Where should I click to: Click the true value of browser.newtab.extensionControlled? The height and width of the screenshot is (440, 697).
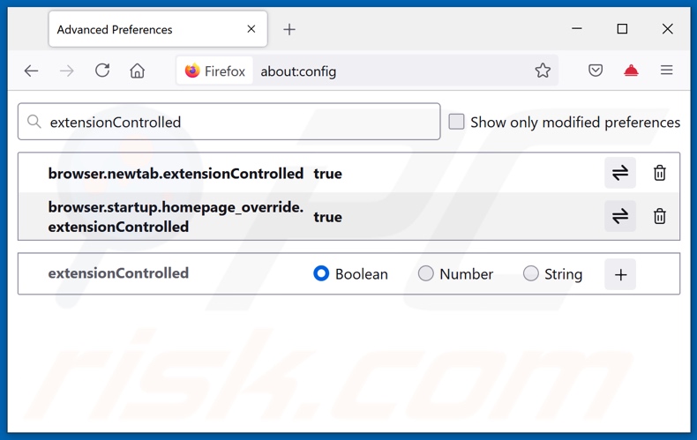pyautogui.click(x=327, y=174)
